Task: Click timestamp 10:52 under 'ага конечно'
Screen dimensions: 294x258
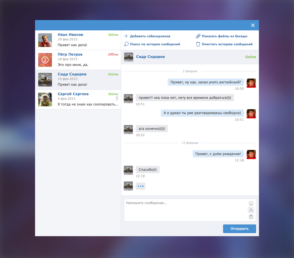Action: [140, 135]
